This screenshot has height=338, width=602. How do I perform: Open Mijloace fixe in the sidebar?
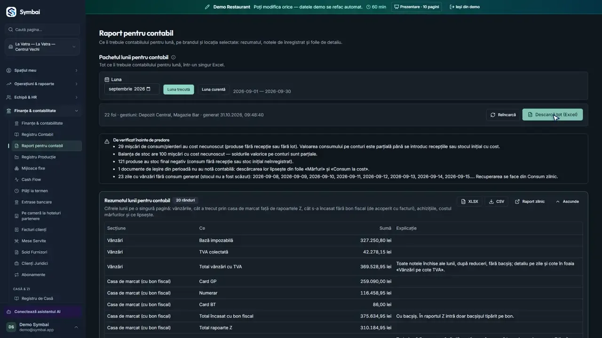(x=33, y=168)
